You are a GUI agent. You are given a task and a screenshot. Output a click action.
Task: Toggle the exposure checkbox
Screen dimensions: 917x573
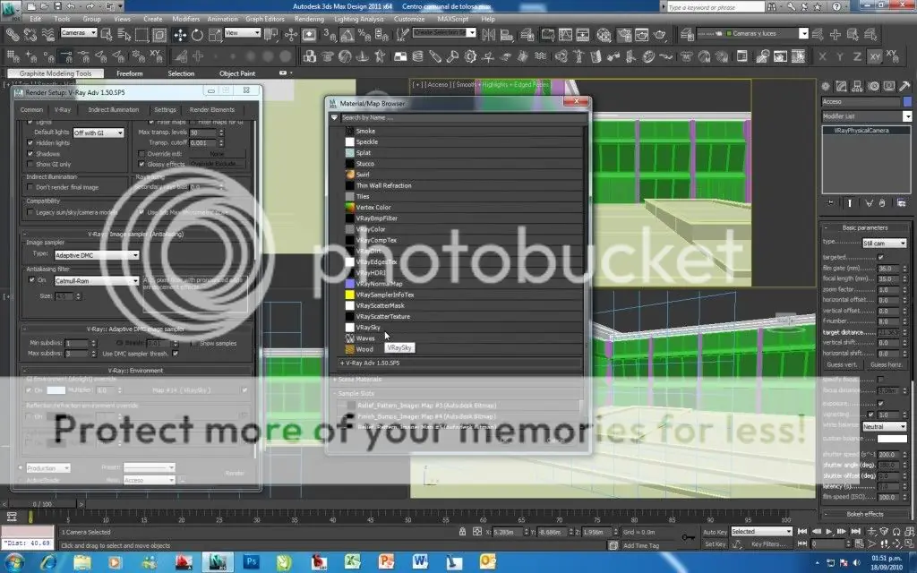[881, 404]
